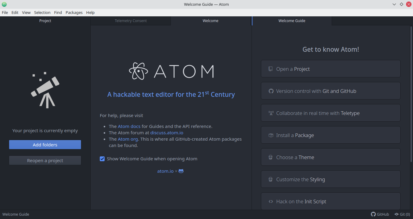Open the discuss.atom.io forum link

pos(167,133)
